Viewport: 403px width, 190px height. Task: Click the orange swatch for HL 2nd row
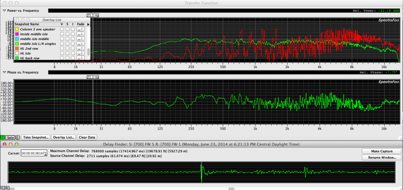point(17,49)
